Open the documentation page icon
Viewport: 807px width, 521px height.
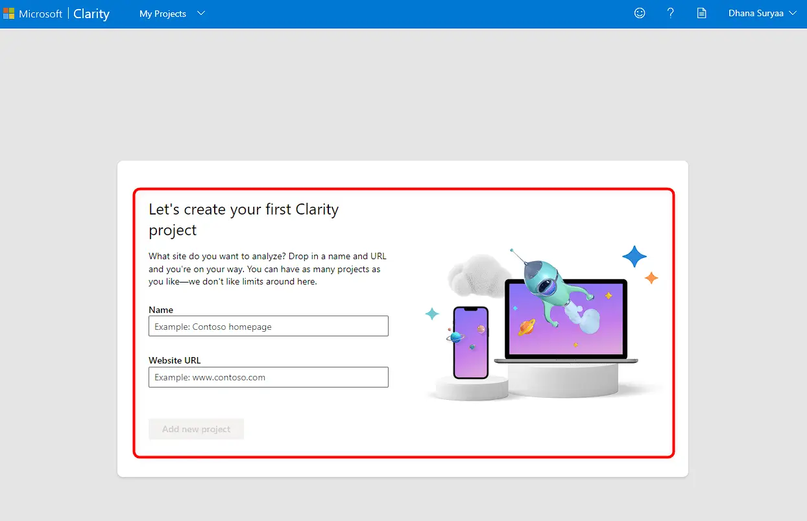coord(701,13)
